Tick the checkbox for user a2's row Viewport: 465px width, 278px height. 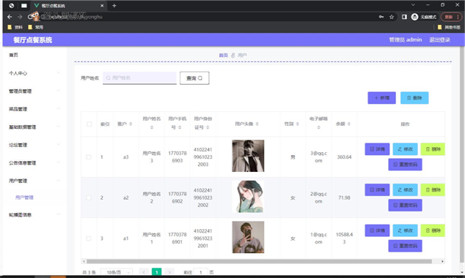click(89, 198)
